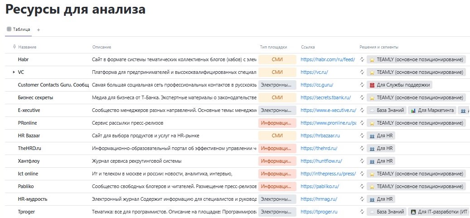Viewport: 470px width, 218px height.
Task: Open the Информаци… type tag for PRonline
Action: click(277, 123)
